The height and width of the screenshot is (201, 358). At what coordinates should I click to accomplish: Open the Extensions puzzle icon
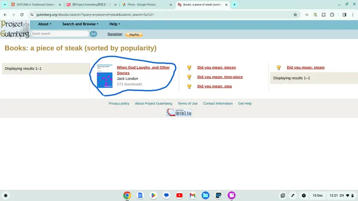332,14
